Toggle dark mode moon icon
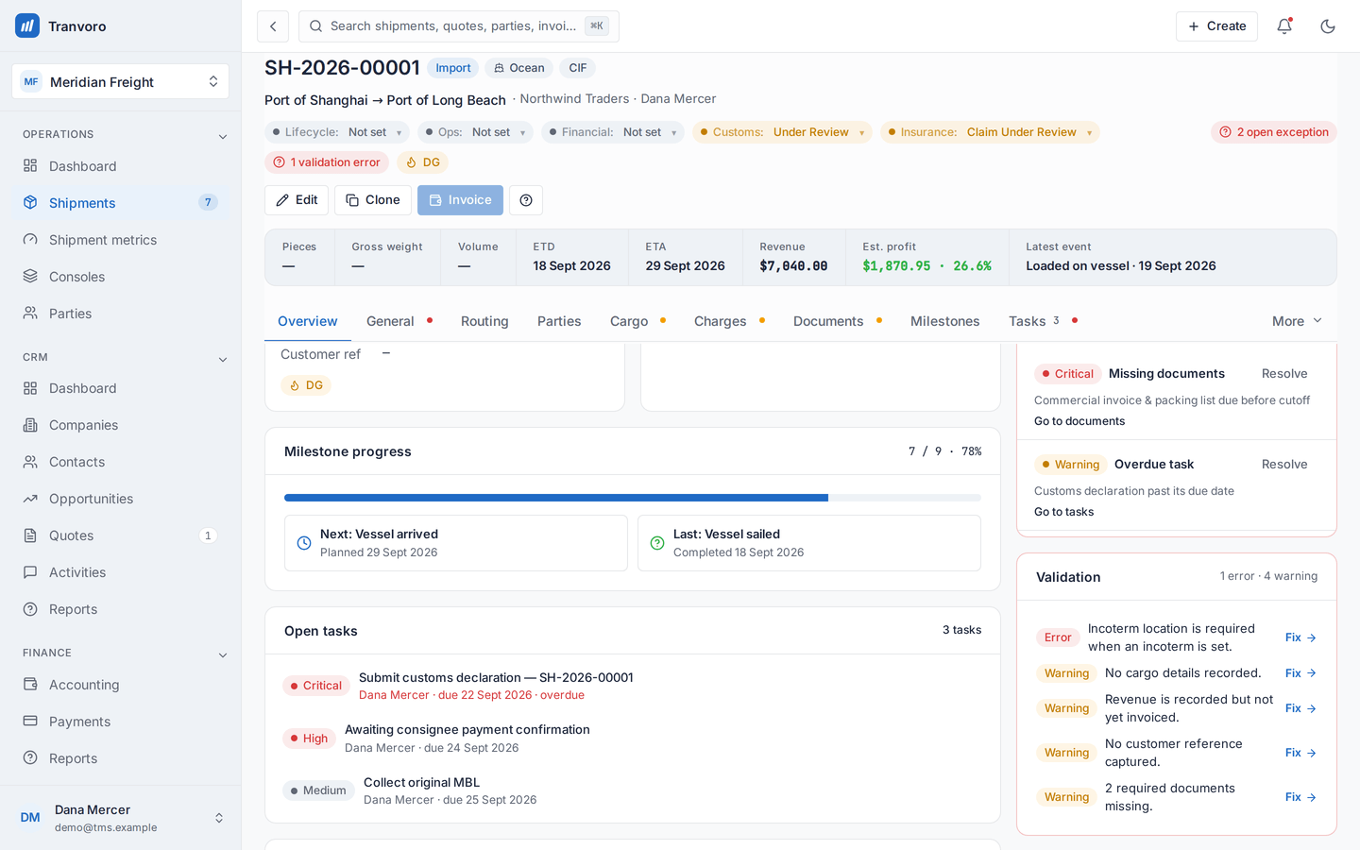The height and width of the screenshot is (850, 1360). click(1328, 26)
